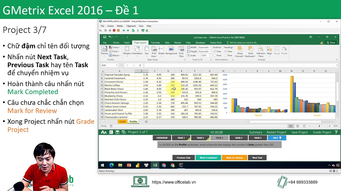Click the Mark Completed button
Viewport: 341px width, 191px height.
point(208,158)
